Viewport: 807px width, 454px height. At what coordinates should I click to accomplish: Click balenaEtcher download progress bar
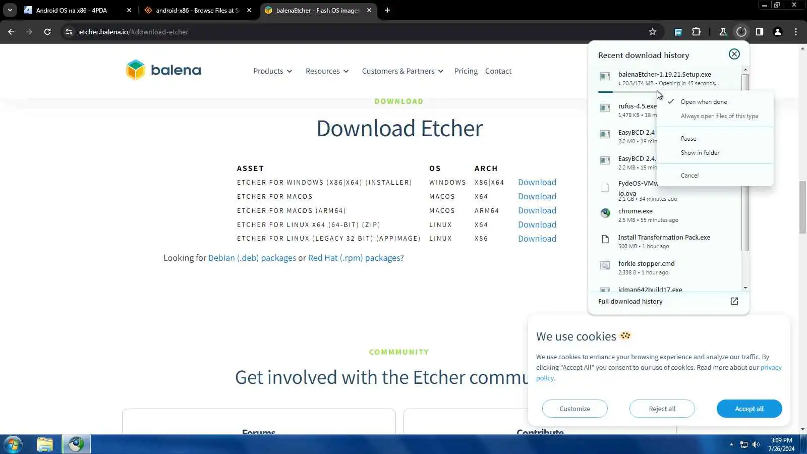click(x=627, y=92)
